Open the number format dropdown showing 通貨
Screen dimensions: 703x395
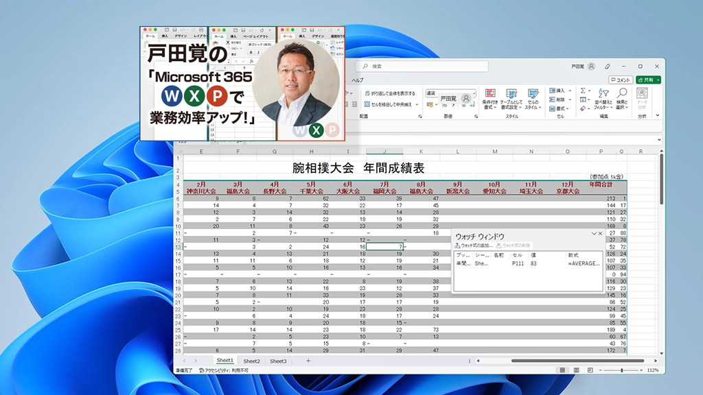(x=474, y=93)
